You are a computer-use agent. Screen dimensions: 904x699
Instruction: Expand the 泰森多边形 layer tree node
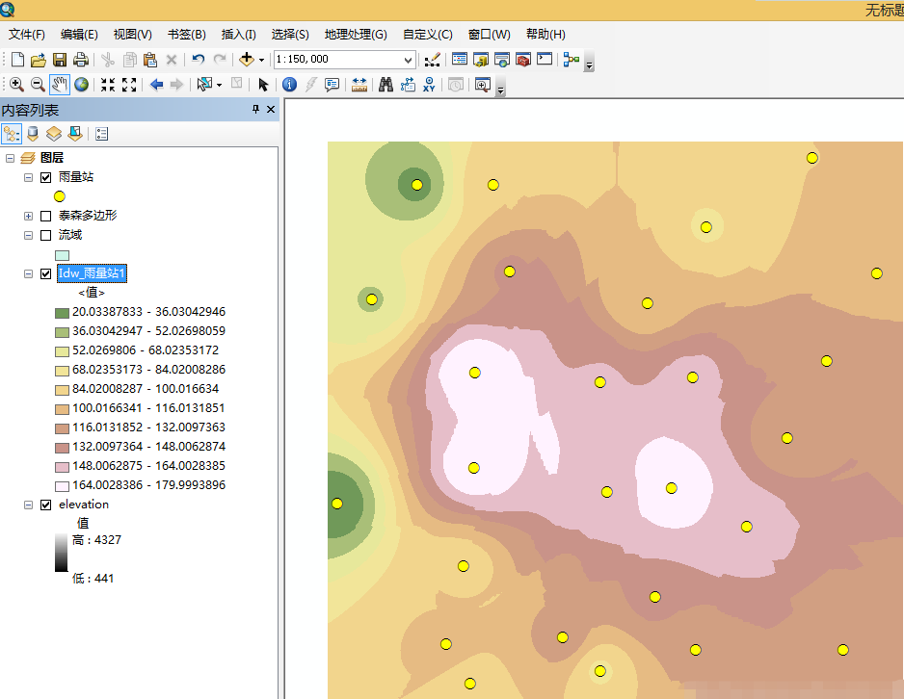coord(28,216)
